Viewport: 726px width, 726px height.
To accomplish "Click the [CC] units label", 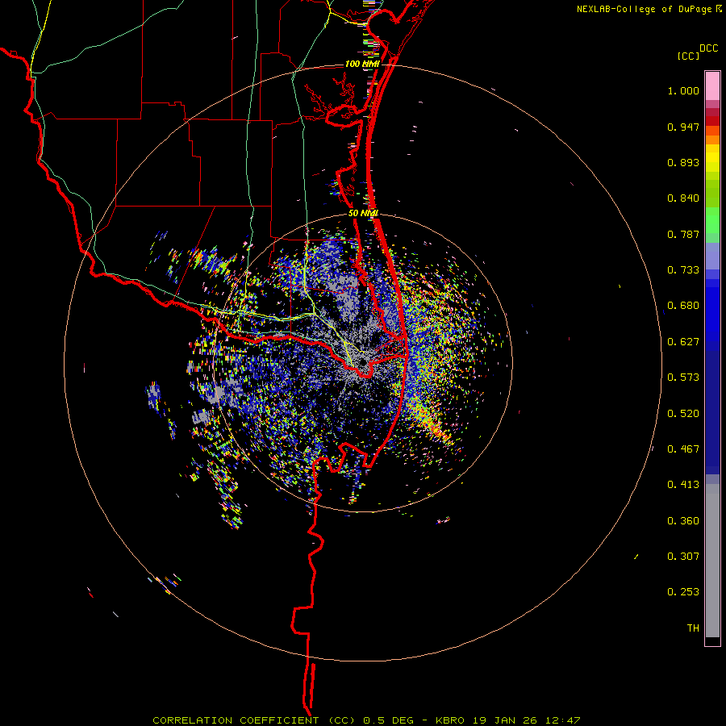I will pyautogui.click(x=689, y=56).
